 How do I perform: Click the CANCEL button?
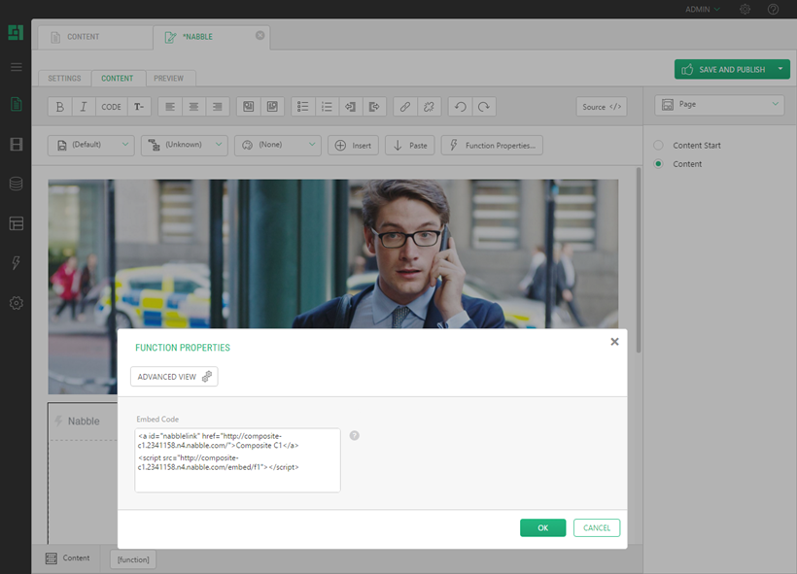[x=597, y=528]
